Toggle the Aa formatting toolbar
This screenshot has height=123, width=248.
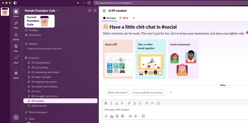click(112, 116)
